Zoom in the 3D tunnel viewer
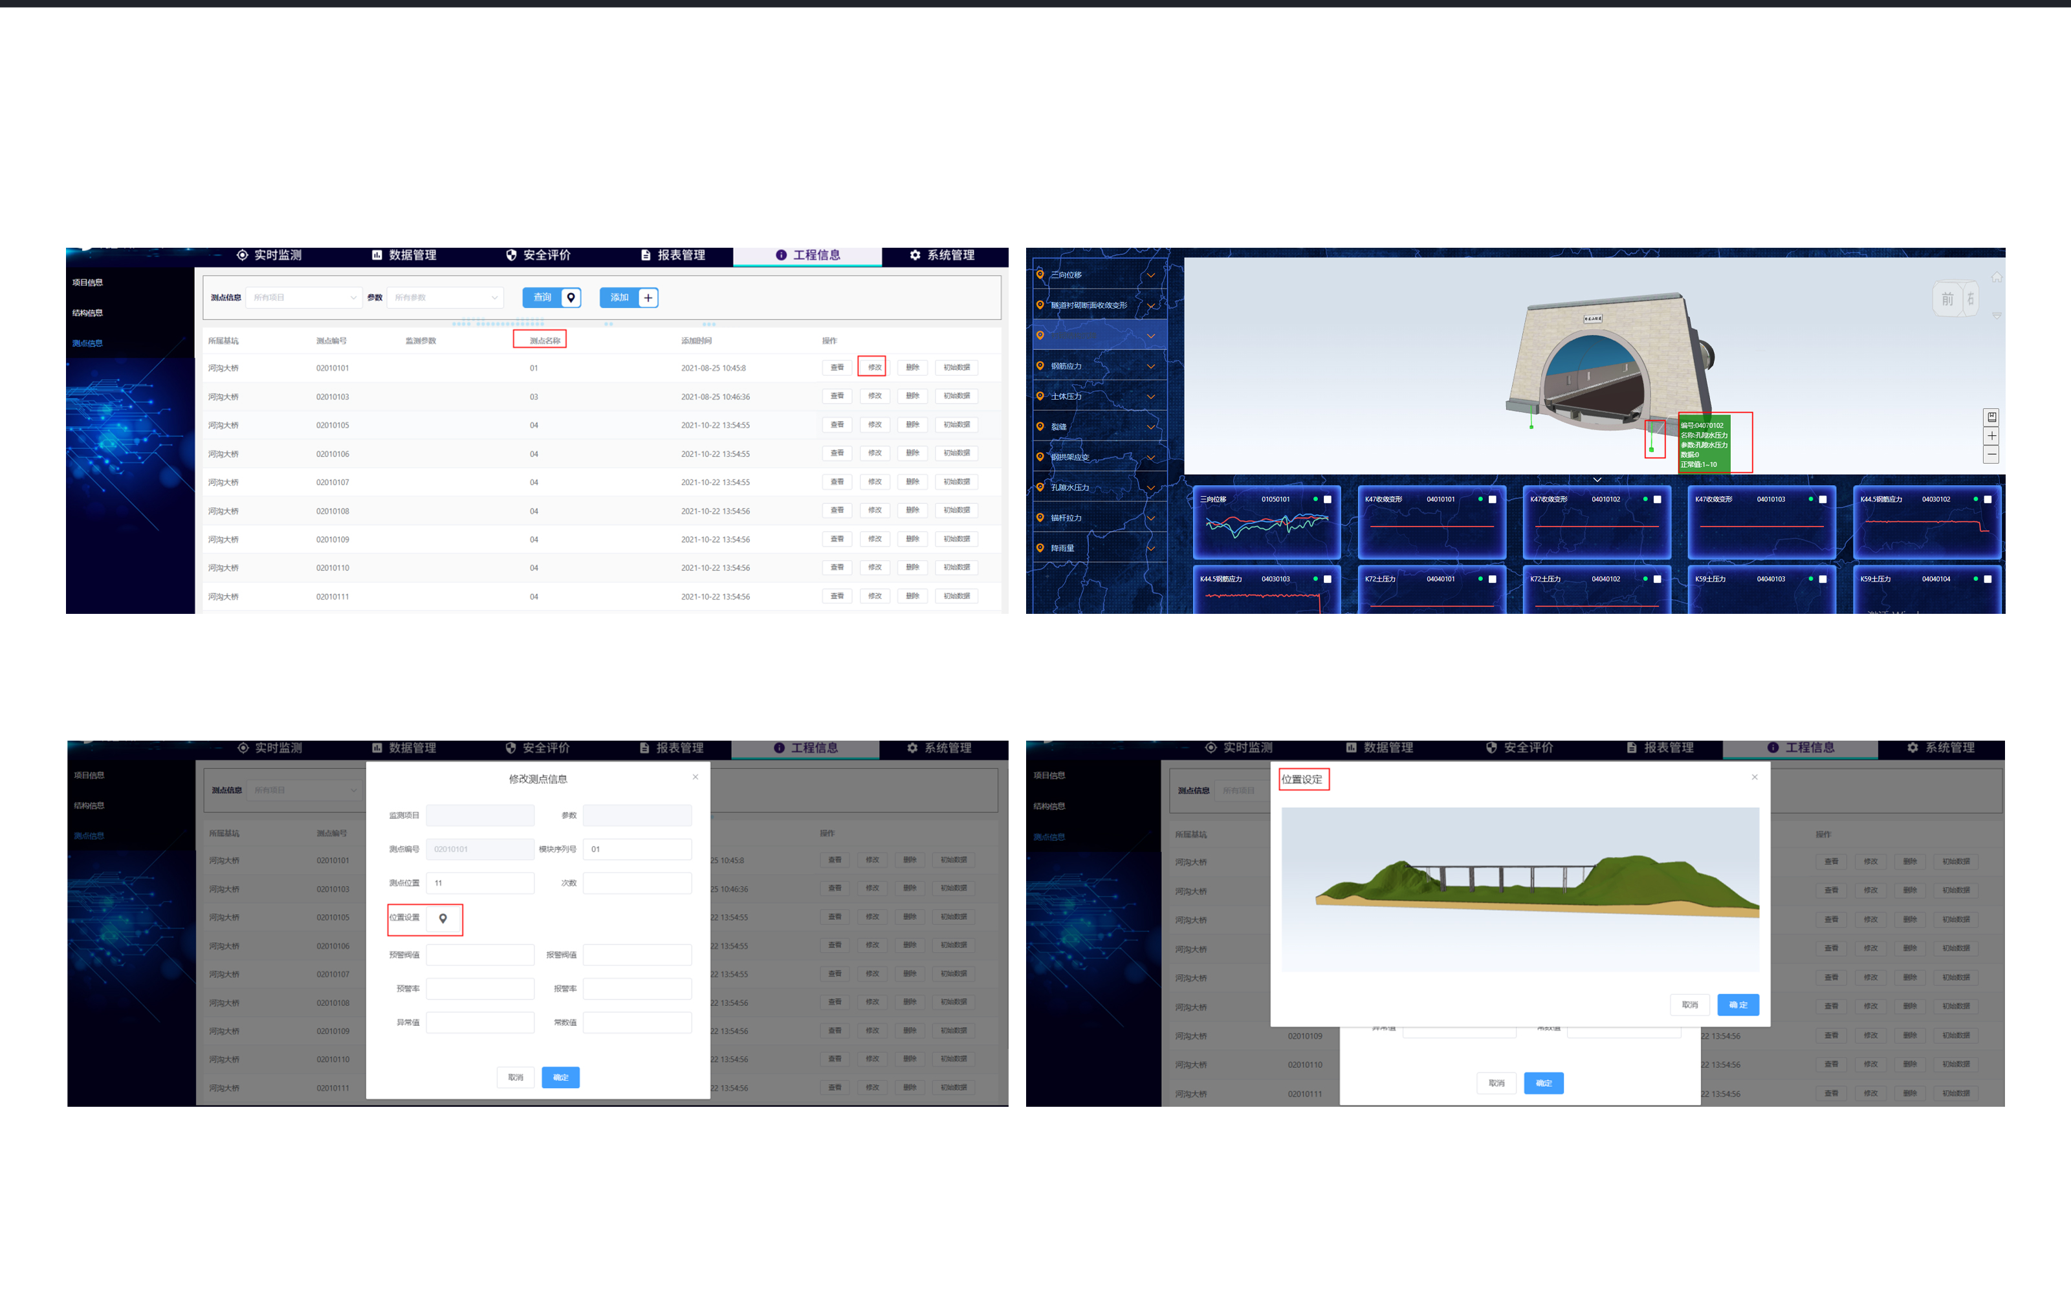This screenshot has height=1295, width=2071. tap(1991, 436)
